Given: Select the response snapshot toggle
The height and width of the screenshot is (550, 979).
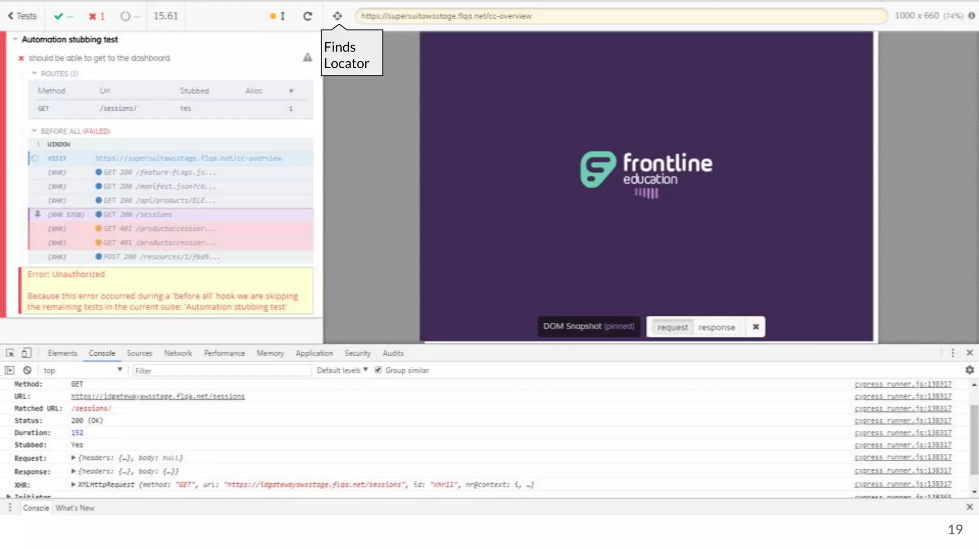Looking at the screenshot, I should coord(716,327).
